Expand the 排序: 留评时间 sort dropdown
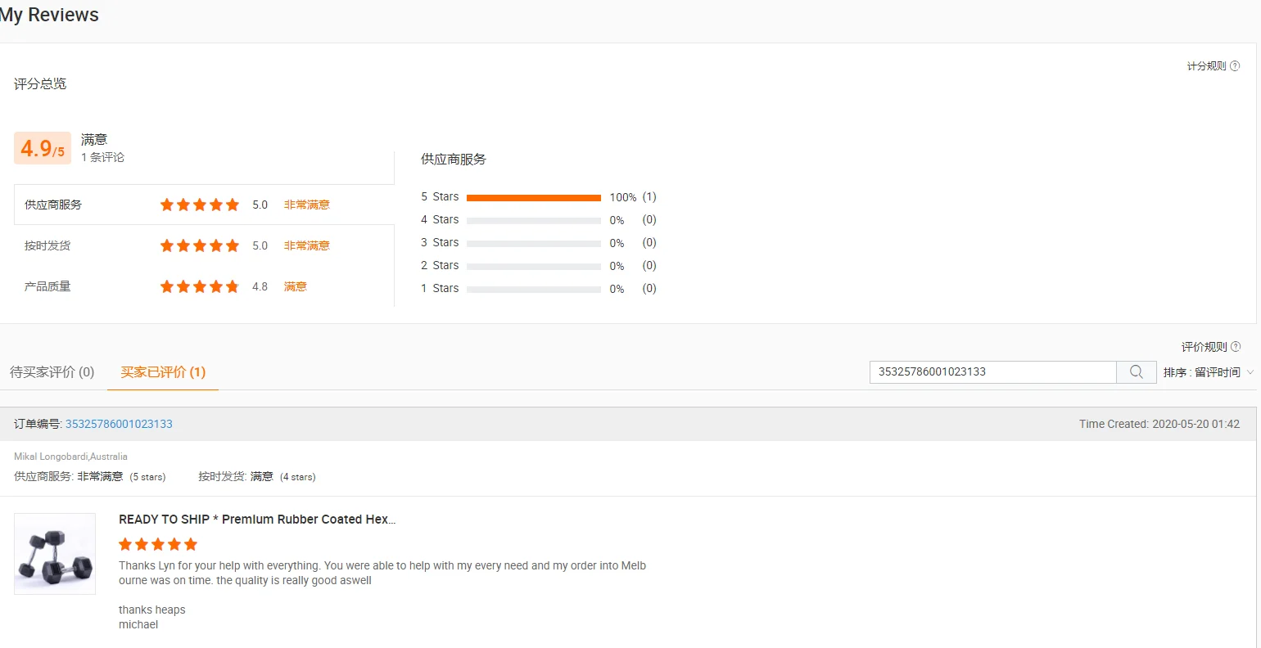 point(1209,372)
